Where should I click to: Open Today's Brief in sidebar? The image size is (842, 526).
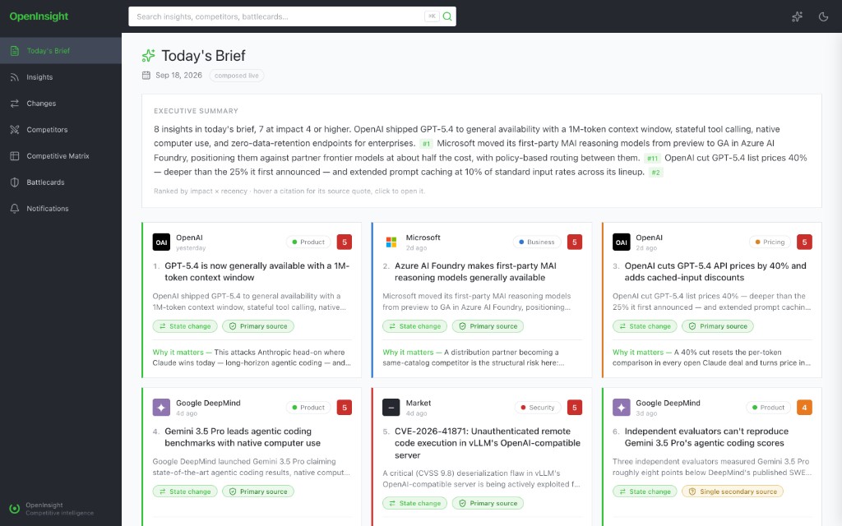(x=61, y=50)
